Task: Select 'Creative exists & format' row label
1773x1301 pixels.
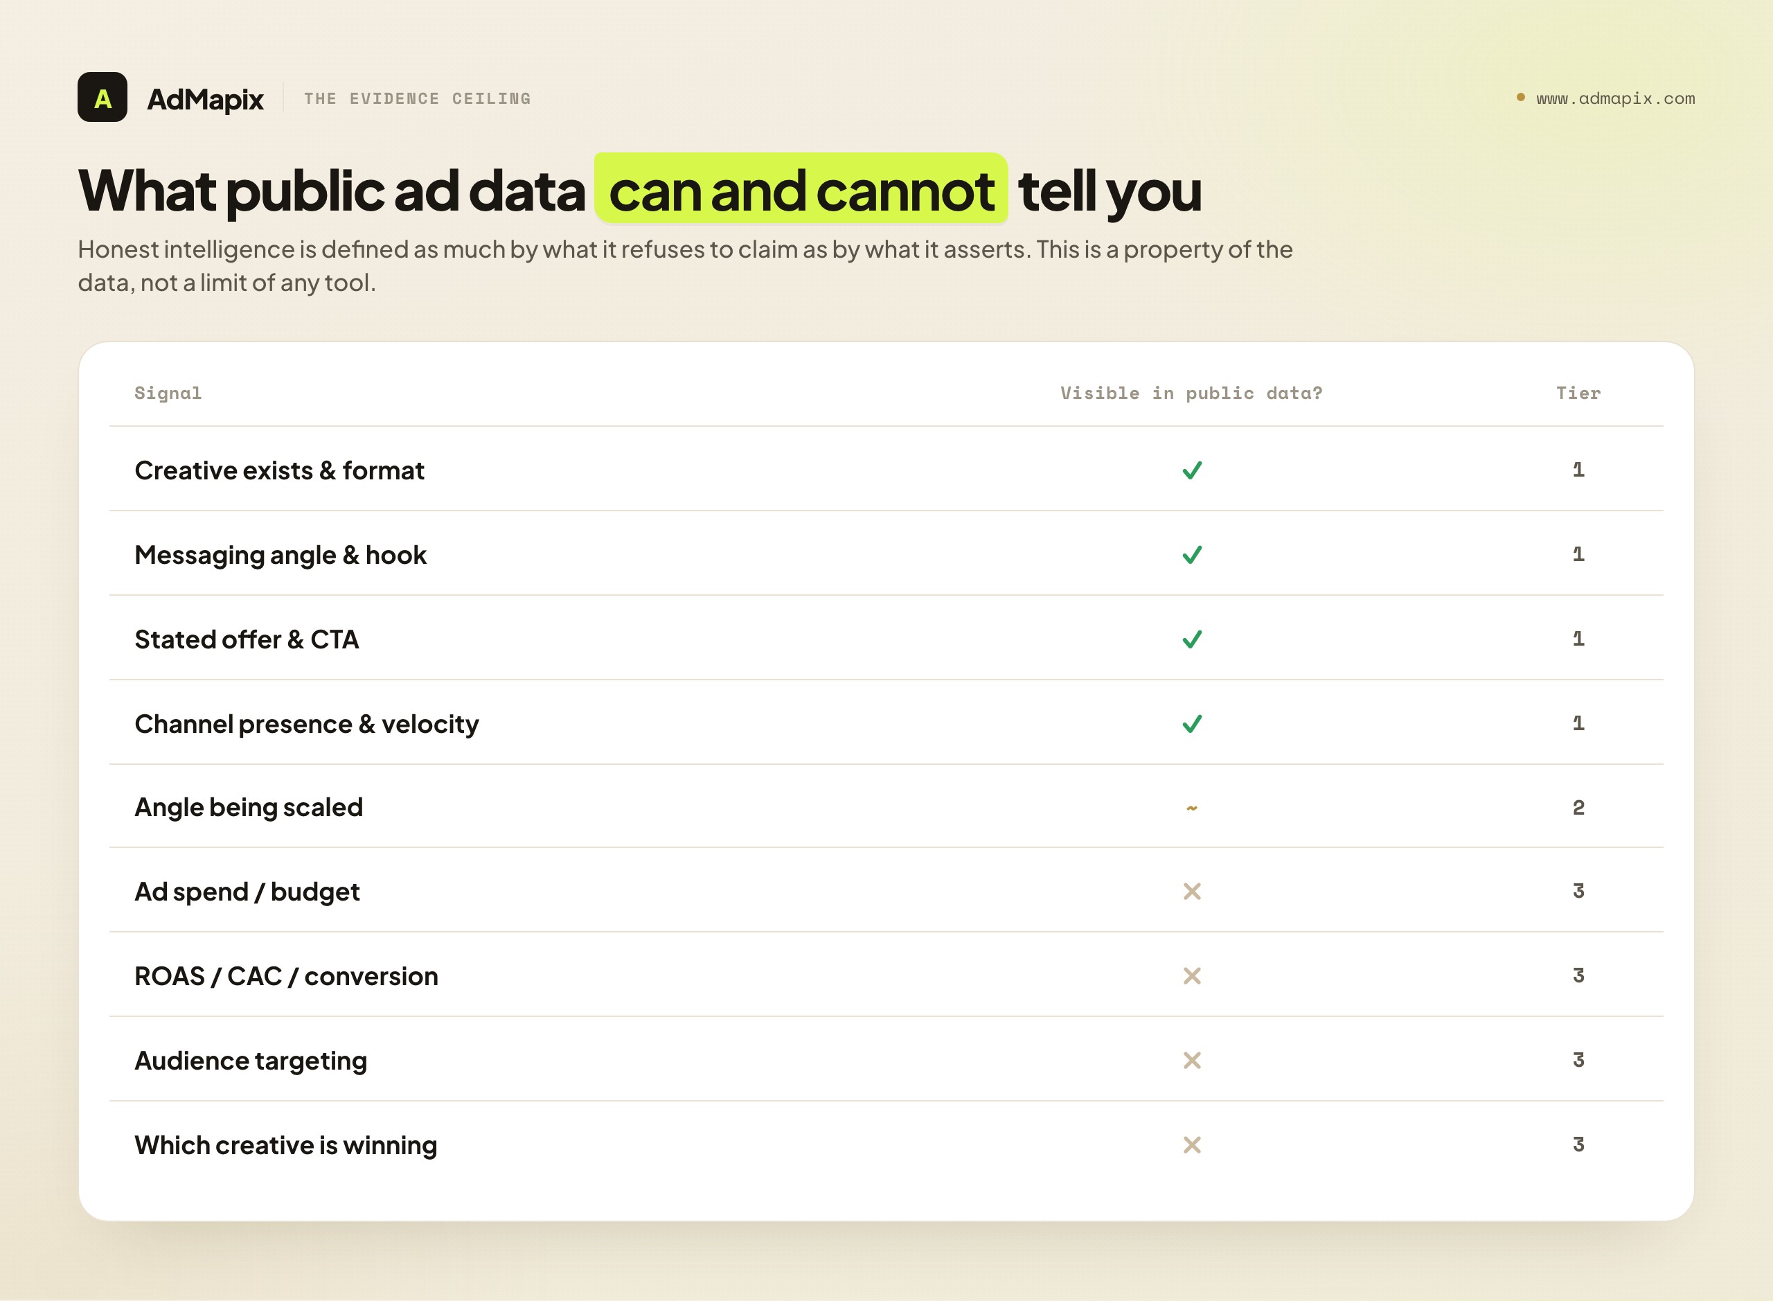Action: point(278,470)
